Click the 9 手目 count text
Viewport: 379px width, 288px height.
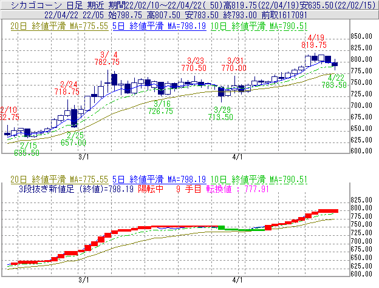coord(188,189)
